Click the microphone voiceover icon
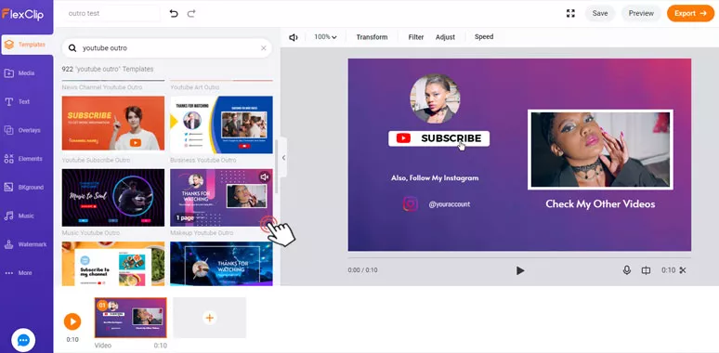This screenshot has height=353, width=719. pos(626,270)
